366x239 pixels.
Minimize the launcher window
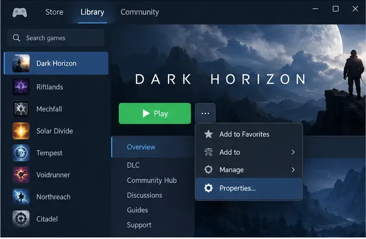pos(316,9)
